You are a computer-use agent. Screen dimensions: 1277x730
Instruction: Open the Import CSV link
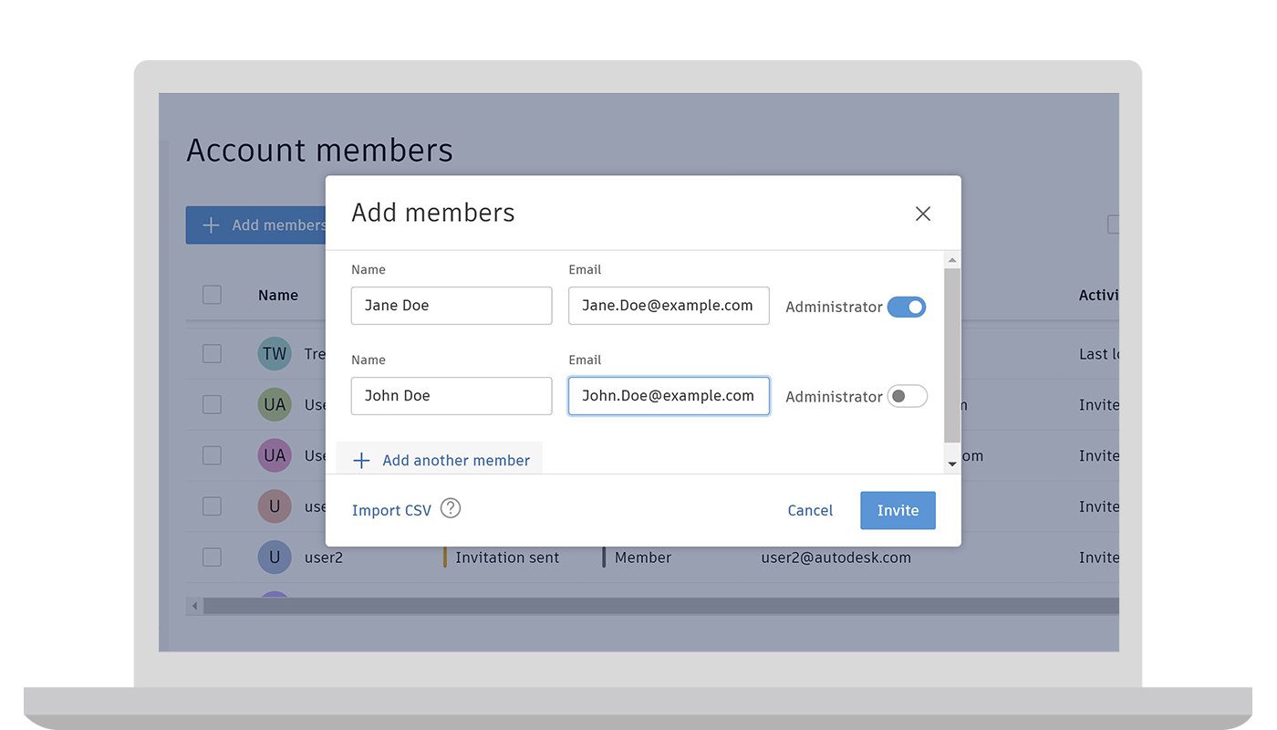point(391,511)
